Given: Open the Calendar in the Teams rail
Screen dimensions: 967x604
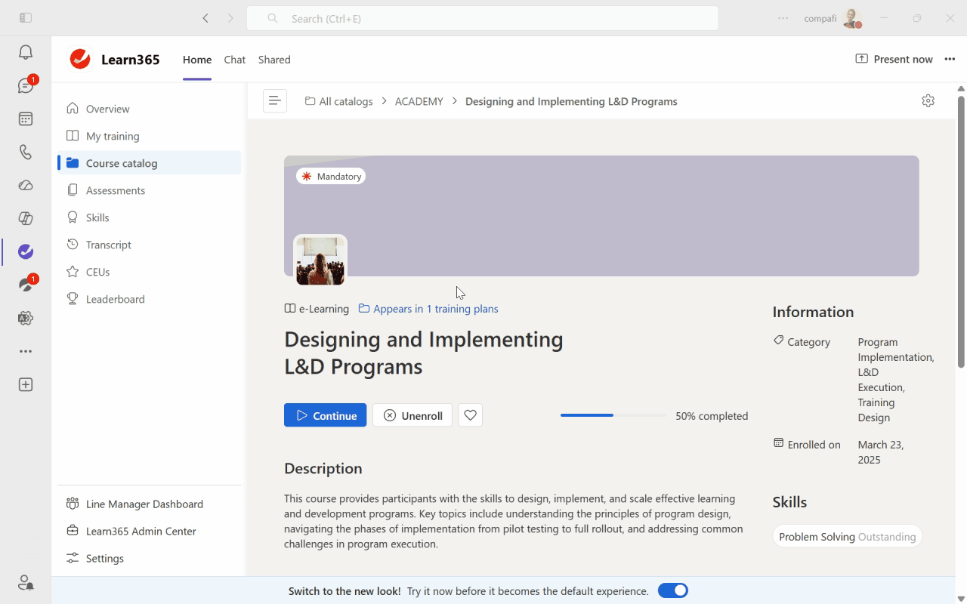Looking at the screenshot, I should (x=25, y=119).
